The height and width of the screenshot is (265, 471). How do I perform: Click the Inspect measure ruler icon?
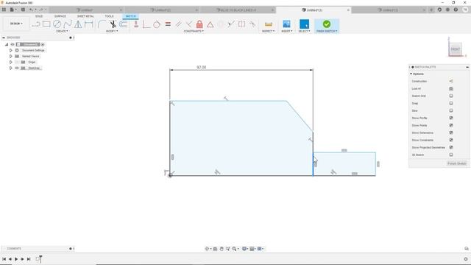click(x=268, y=24)
